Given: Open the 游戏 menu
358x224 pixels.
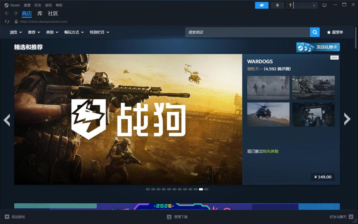Looking at the screenshot, I should (x=48, y=5).
